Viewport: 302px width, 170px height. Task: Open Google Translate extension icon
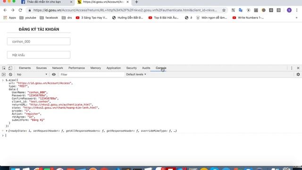coord(241,10)
